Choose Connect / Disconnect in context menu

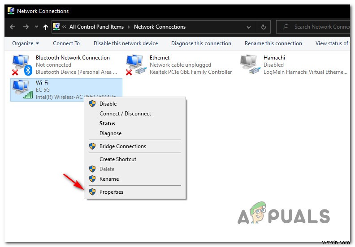click(135, 114)
